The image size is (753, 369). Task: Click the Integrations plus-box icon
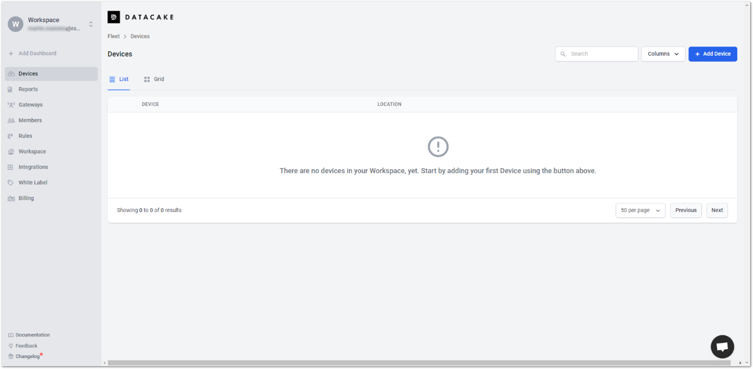coord(11,167)
